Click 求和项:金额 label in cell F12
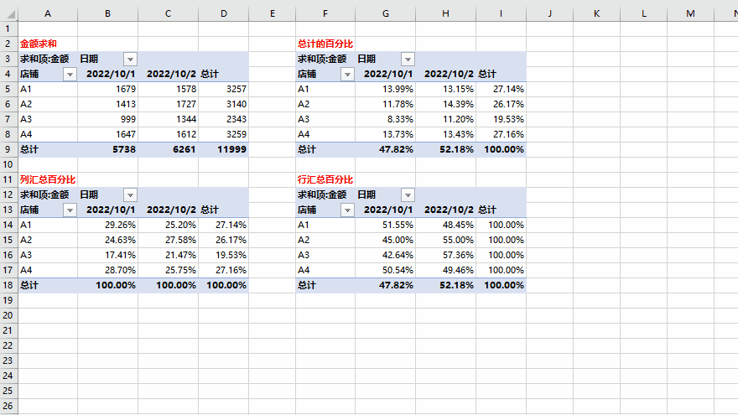Screen dimensions: 738x415 [x=322, y=195]
